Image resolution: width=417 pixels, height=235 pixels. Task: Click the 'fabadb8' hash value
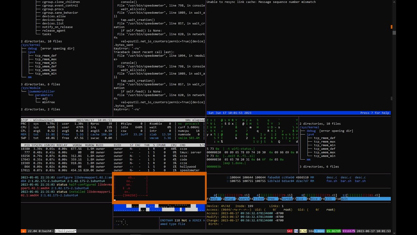[x=274, y=177]
